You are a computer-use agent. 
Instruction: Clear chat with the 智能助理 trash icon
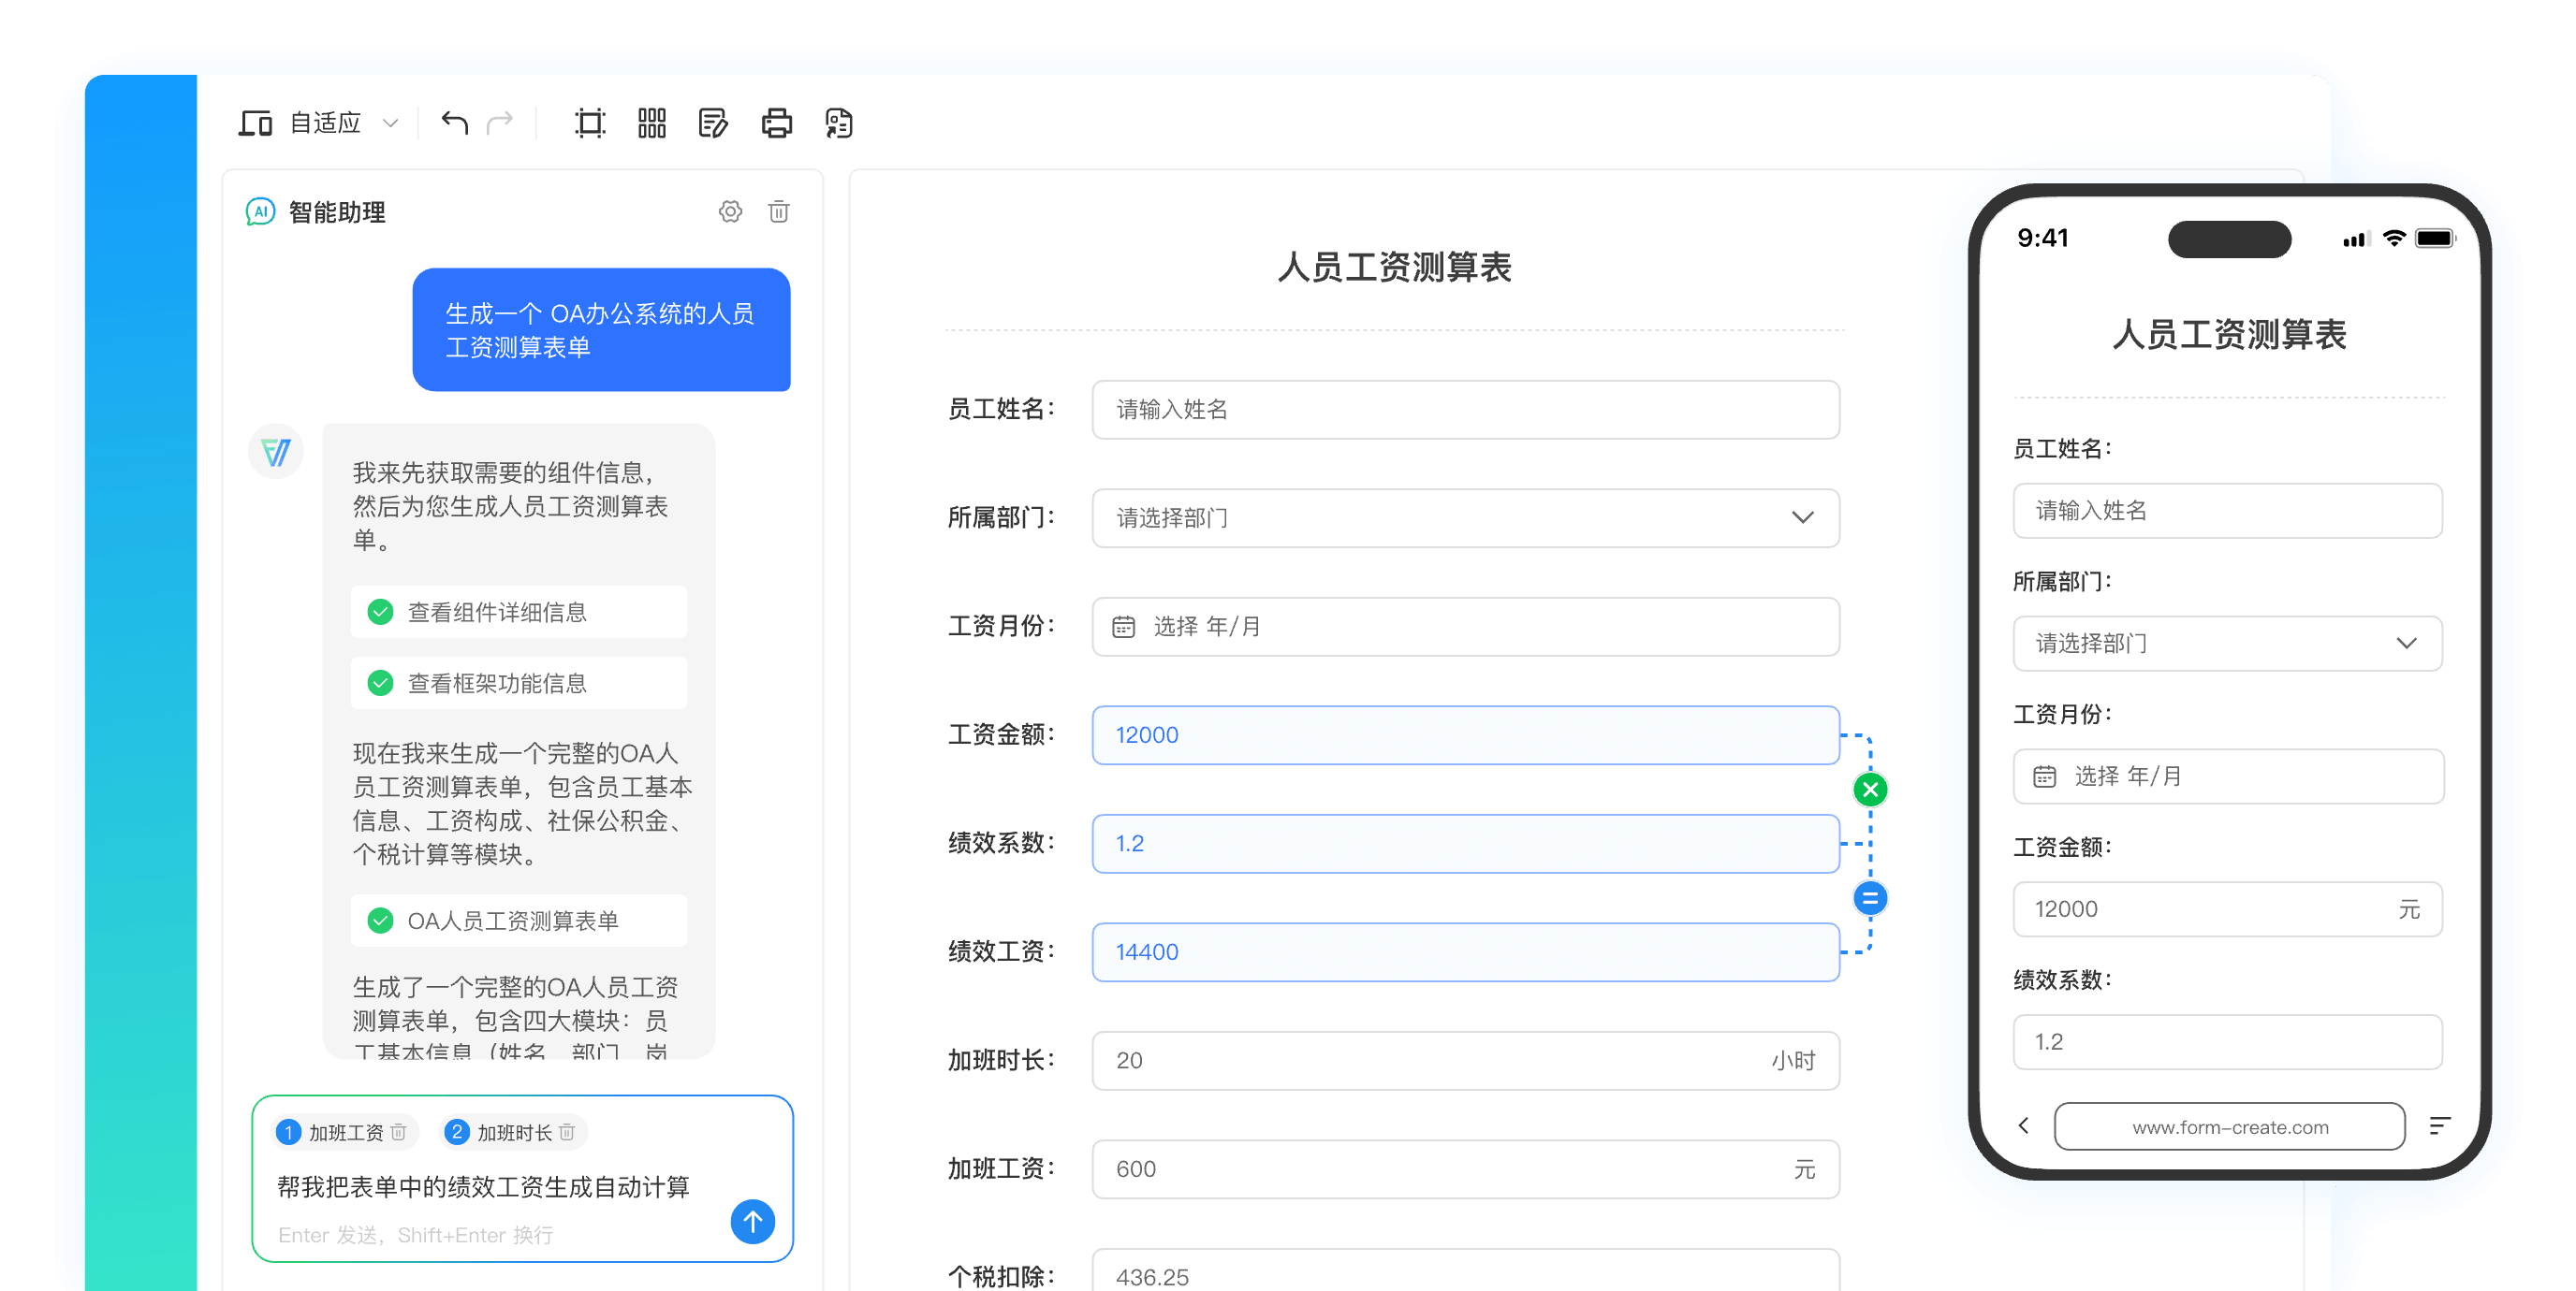point(779,211)
